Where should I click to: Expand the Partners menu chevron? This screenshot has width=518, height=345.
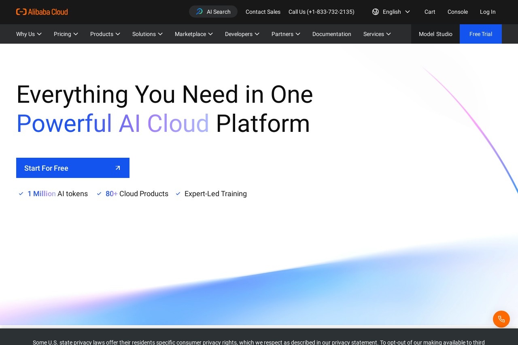(298, 34)
